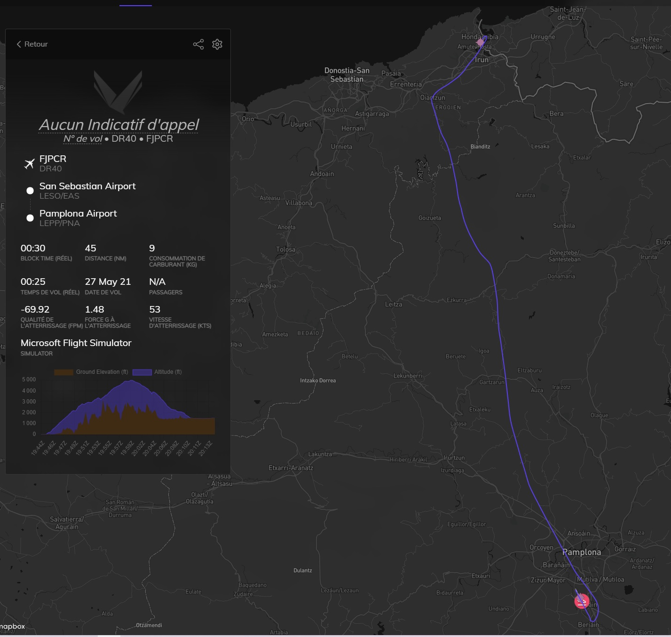Toggle the Altitude (ft) legend item
The image size is (671, 637).
tap(157, 372)
